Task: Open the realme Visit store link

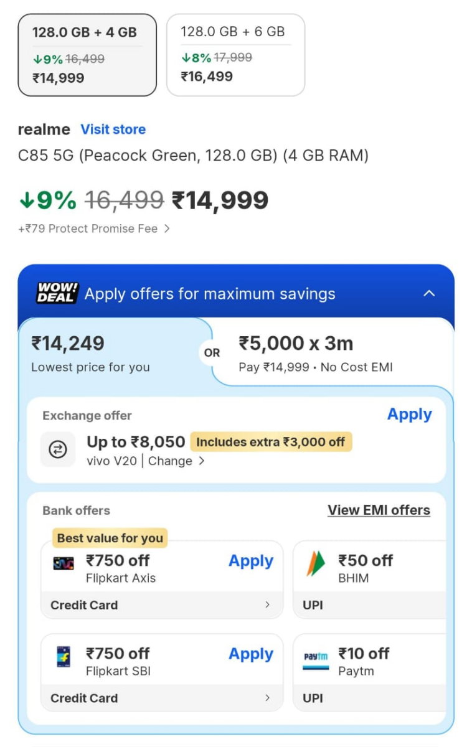Action: click(113, 129)
